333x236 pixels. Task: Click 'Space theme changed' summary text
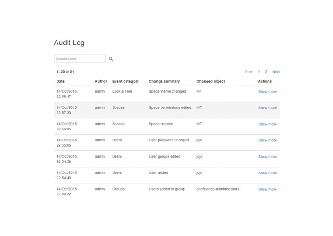[x=167, y=91]
